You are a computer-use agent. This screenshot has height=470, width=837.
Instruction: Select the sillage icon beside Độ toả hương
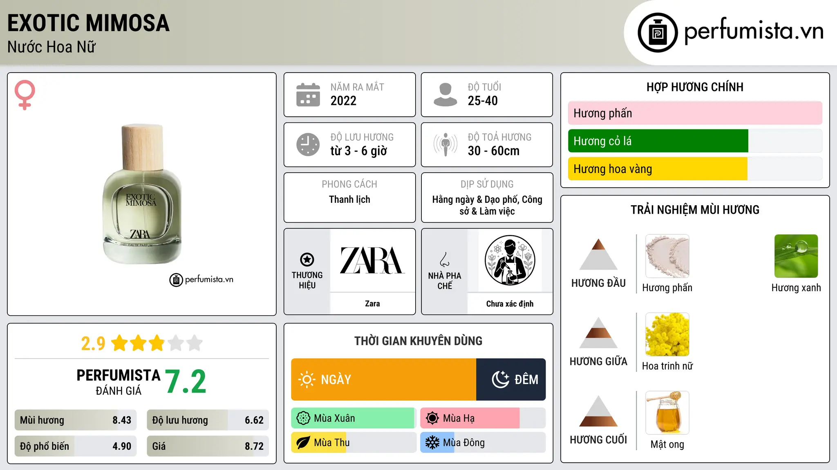point(445,144)
